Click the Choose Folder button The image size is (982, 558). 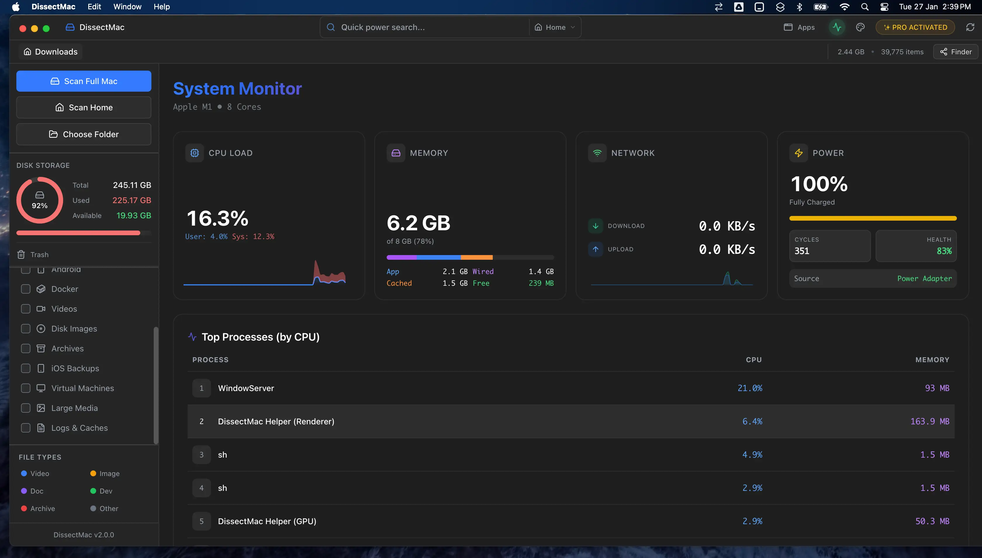point(84,134)
